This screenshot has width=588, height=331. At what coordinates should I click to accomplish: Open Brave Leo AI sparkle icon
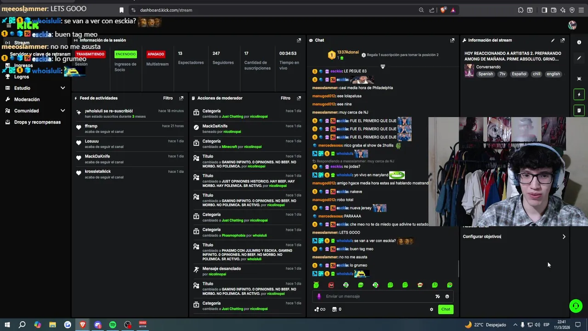point(563,10)
